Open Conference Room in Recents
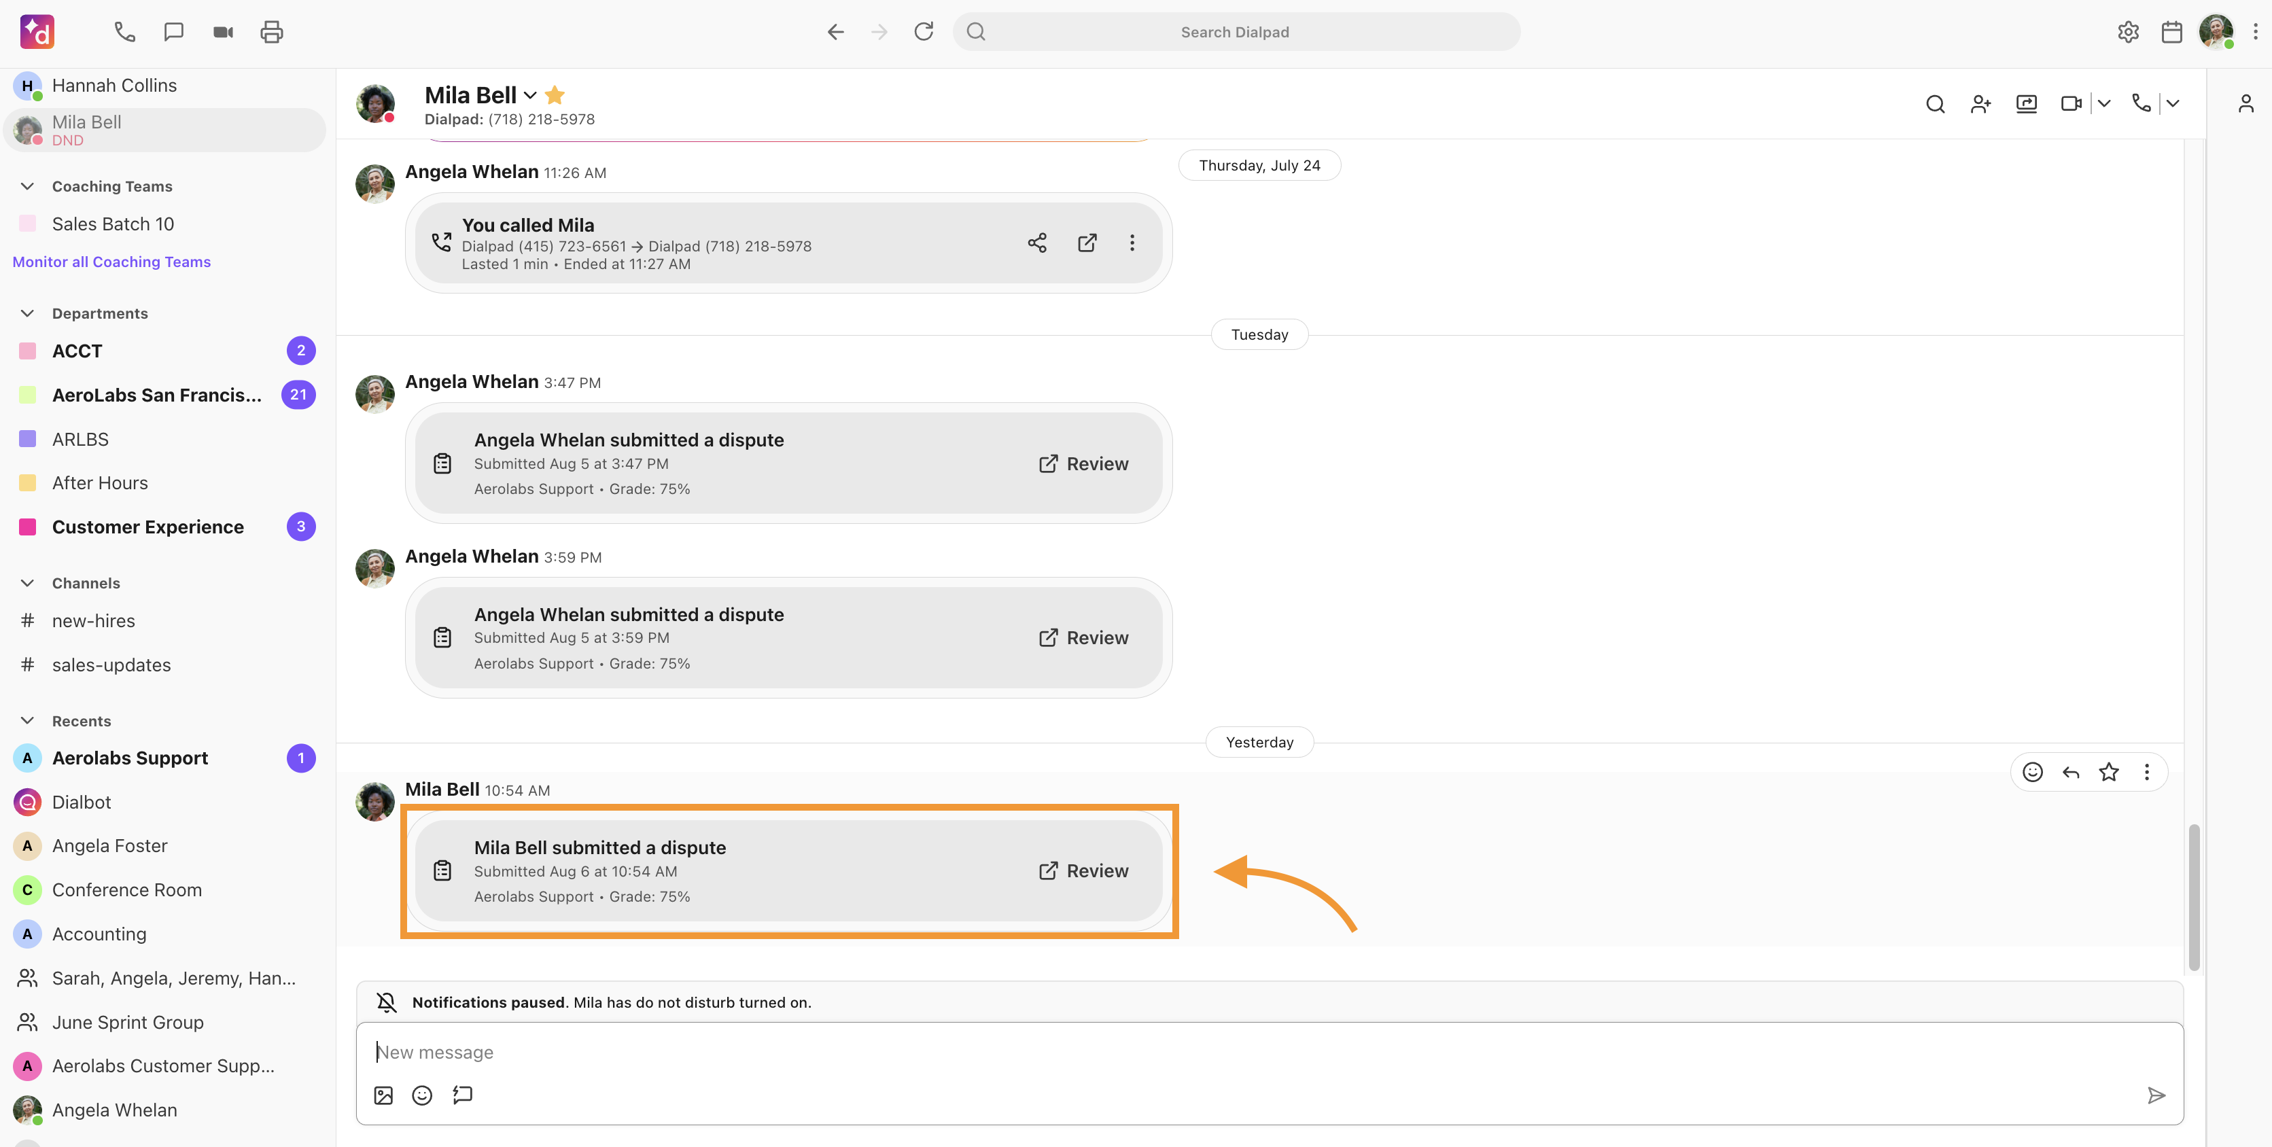This screenshot has height=1147, width=2272. (165, 890)
